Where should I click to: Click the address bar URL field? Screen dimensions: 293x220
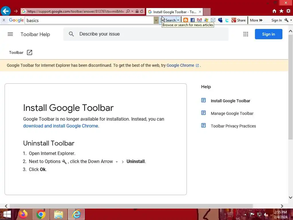[76, 11]
